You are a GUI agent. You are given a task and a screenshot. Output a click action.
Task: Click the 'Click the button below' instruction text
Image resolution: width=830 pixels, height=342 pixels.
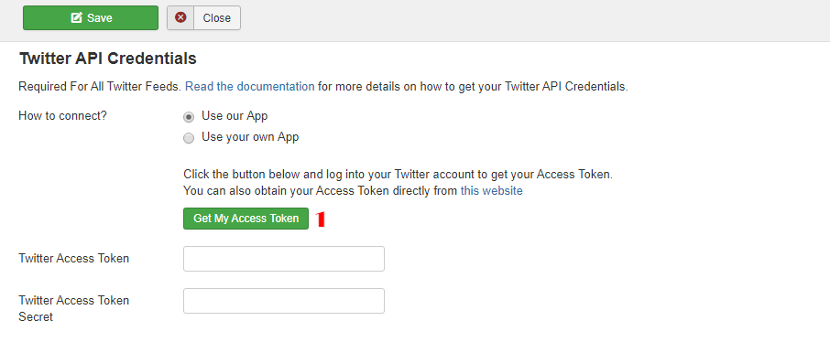coord(399,175)
